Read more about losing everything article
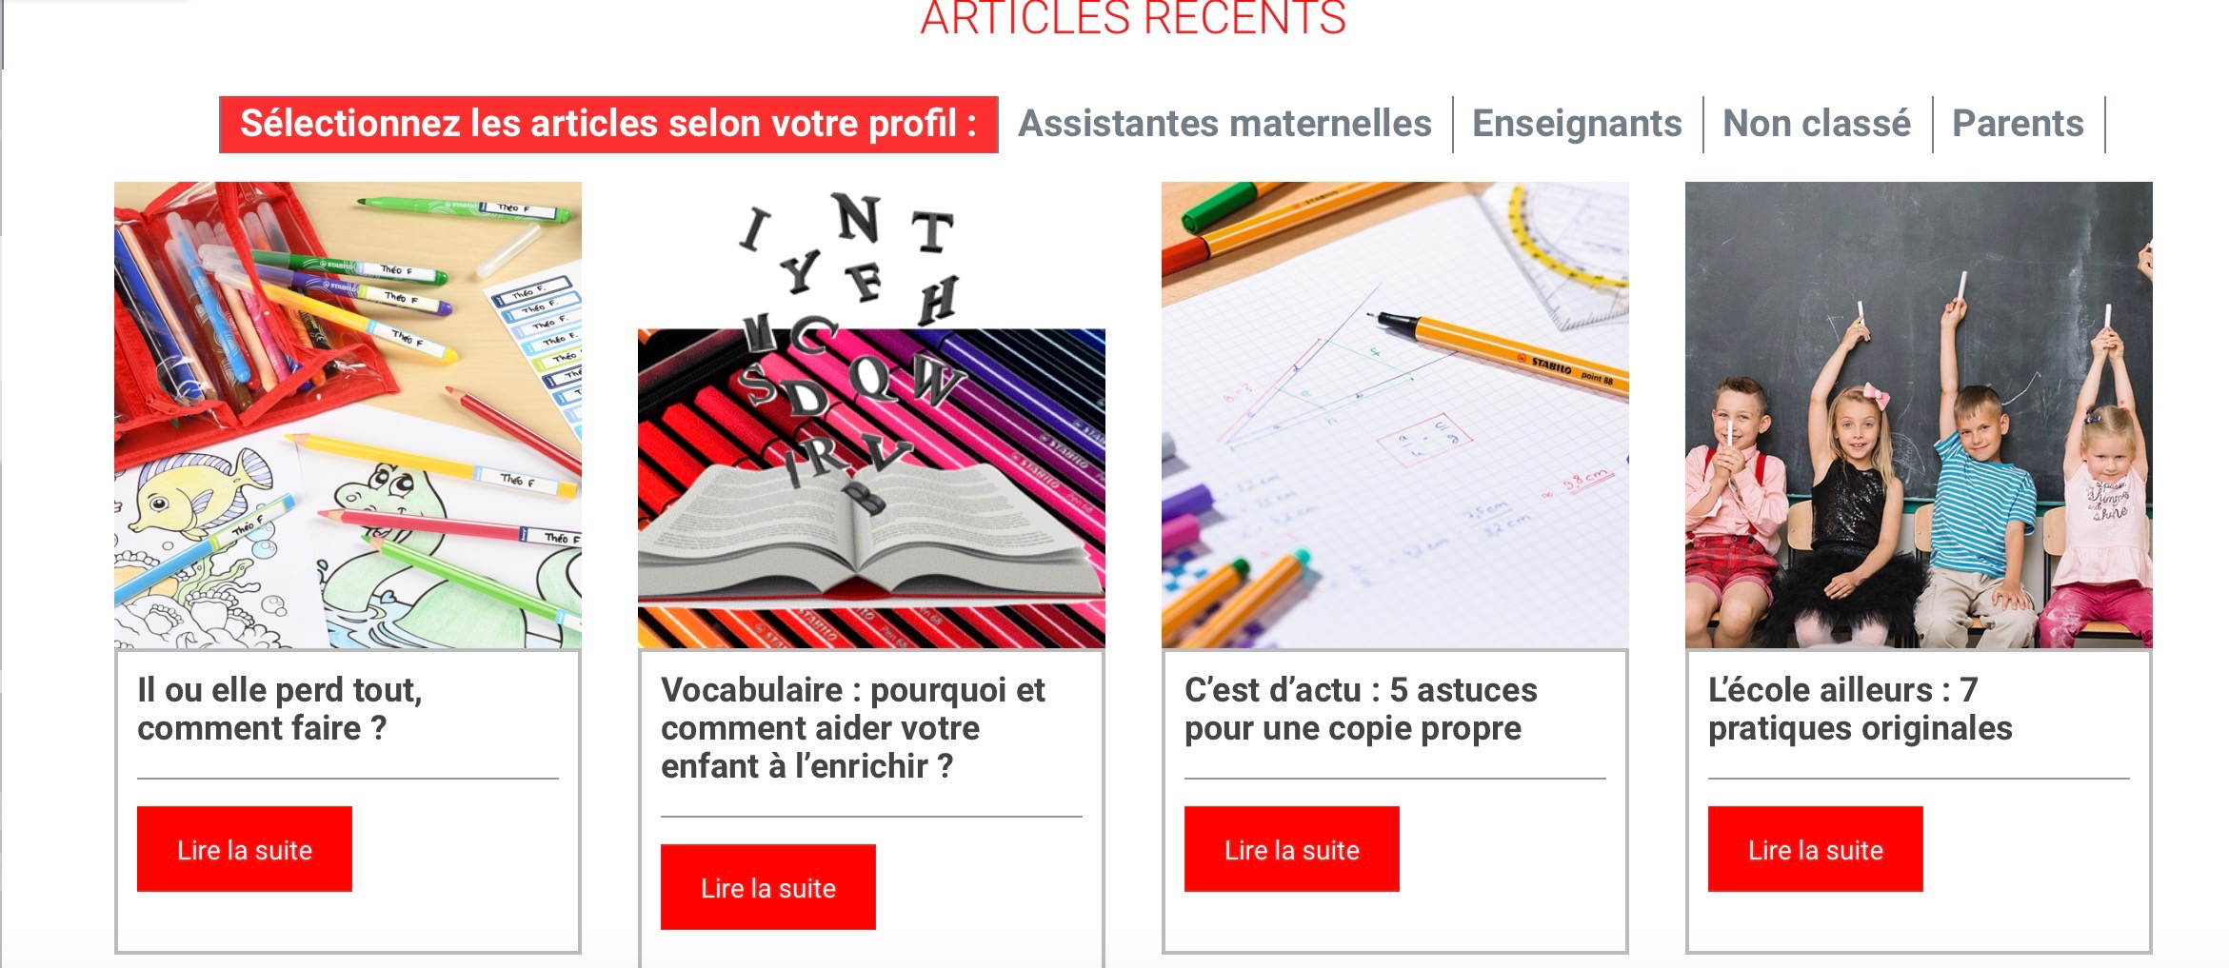 (245, 849)
